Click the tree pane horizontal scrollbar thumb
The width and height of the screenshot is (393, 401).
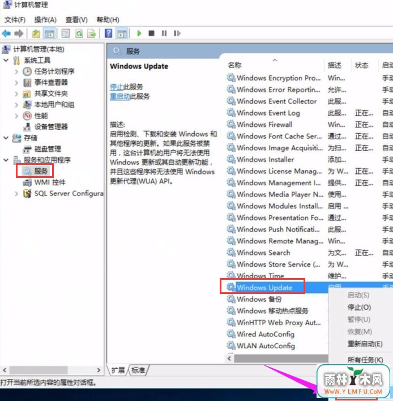pyautogui.click(x=39, y=370)
